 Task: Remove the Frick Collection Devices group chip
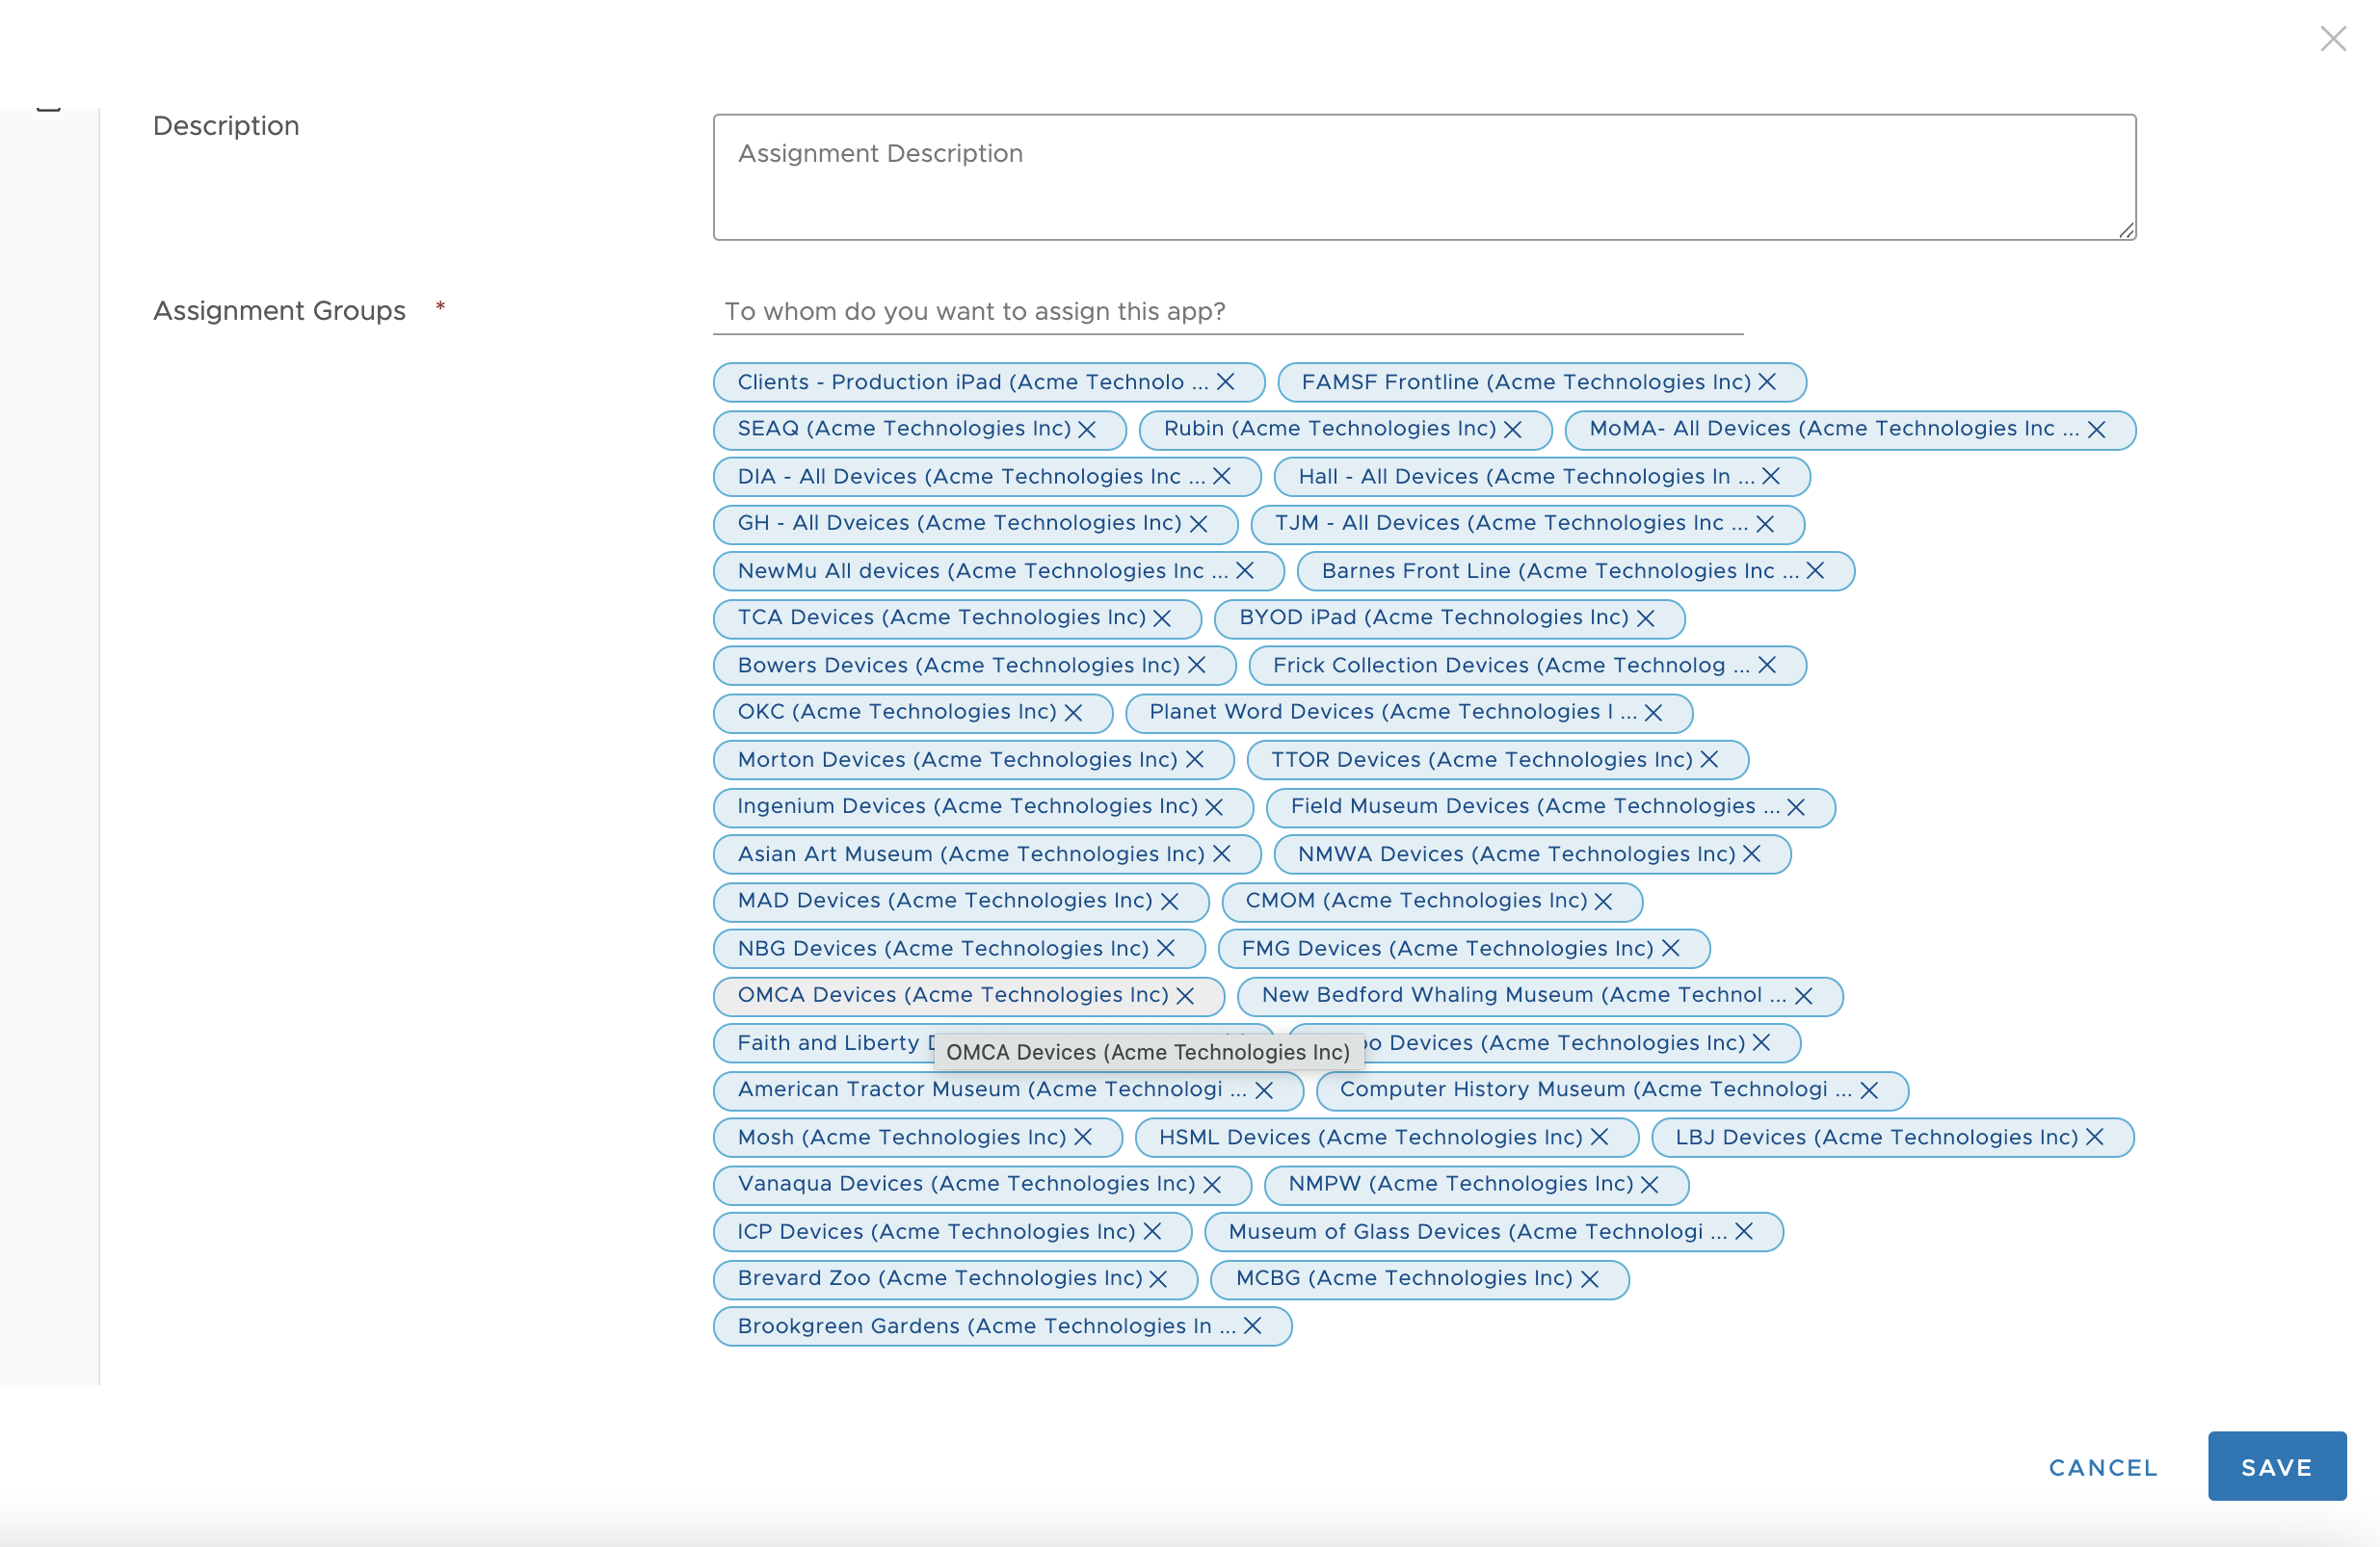(x=1767, y=665)
